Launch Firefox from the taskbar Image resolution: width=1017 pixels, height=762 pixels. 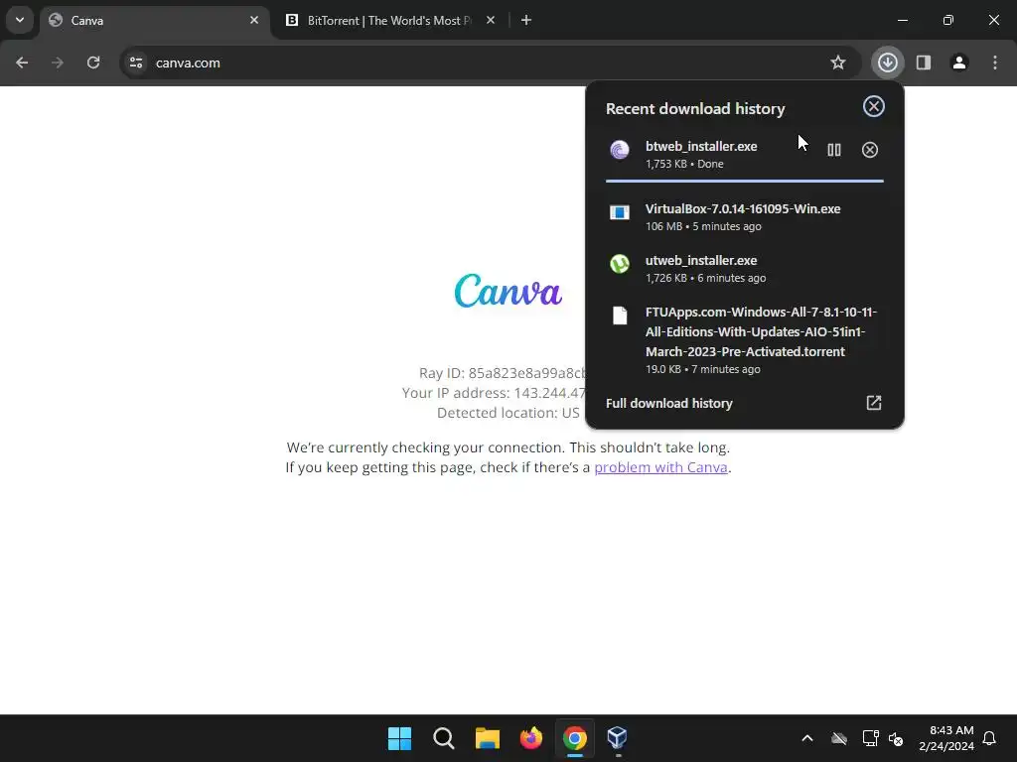[531, 738]
